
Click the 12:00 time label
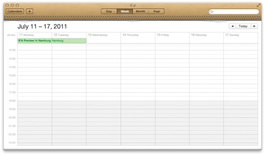tap(12, 50)
